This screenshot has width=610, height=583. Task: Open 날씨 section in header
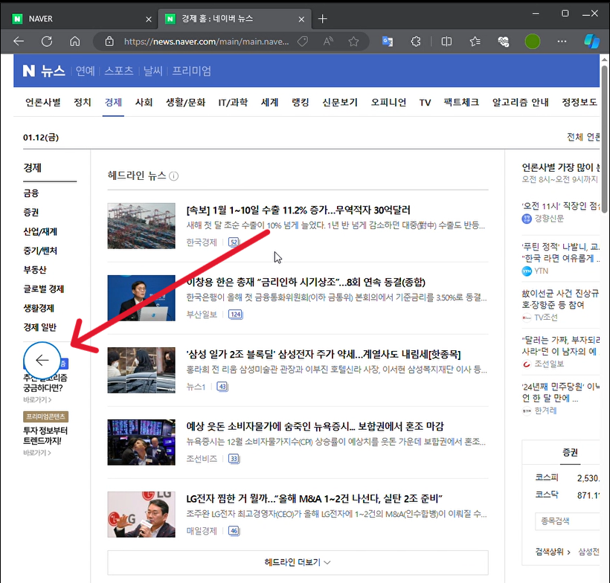point(153,71)
